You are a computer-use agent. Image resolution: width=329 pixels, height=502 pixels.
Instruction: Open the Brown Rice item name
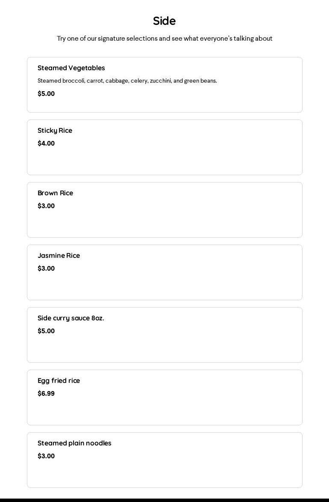coord(55,193)
